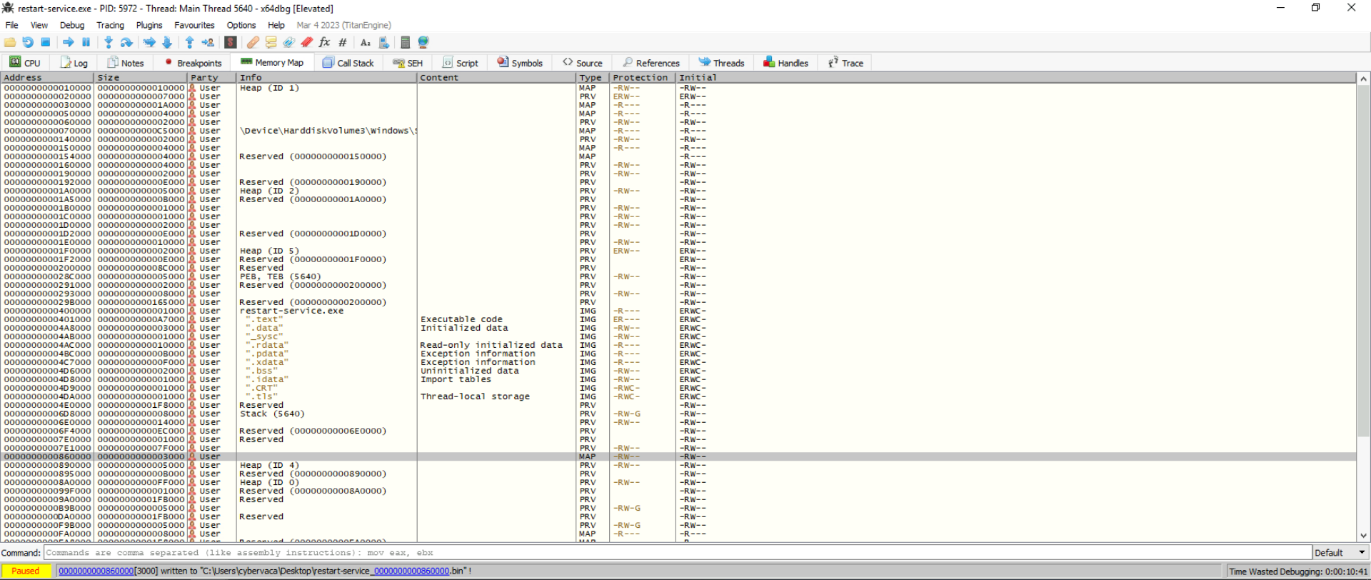Click the scroll down arrow of memory list
This screenshot has width=1371, height=580.
coord(1363,536)
